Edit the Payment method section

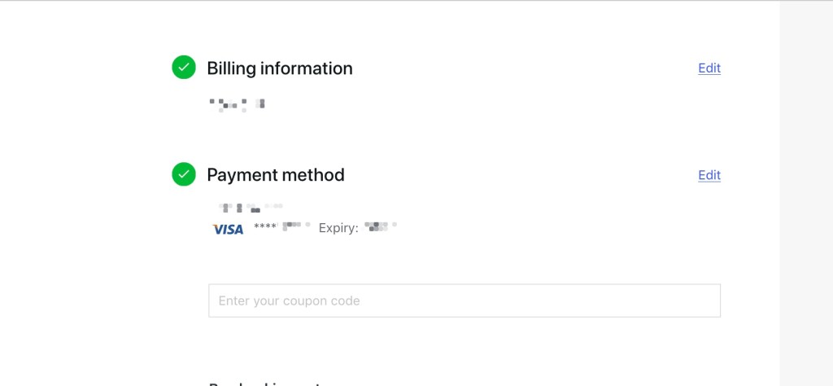(x=709, y=175)
